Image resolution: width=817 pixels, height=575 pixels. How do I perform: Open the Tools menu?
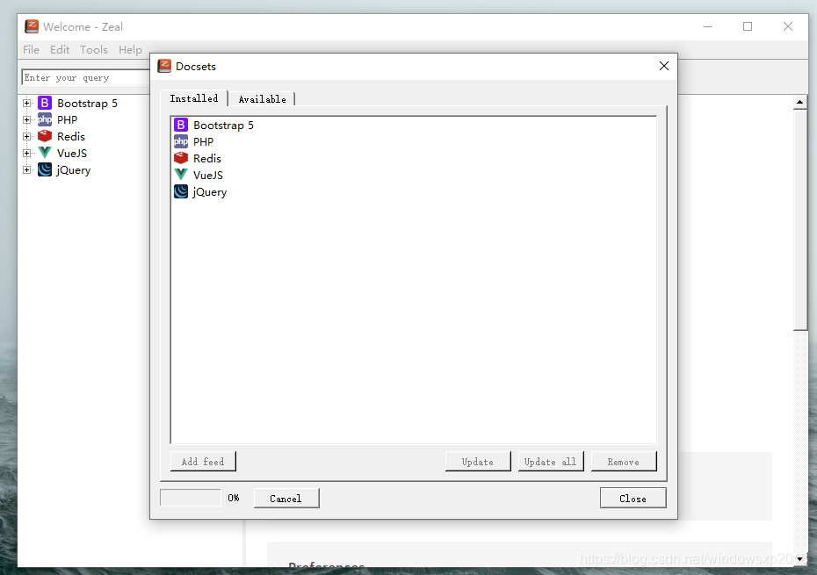point(94,49)
